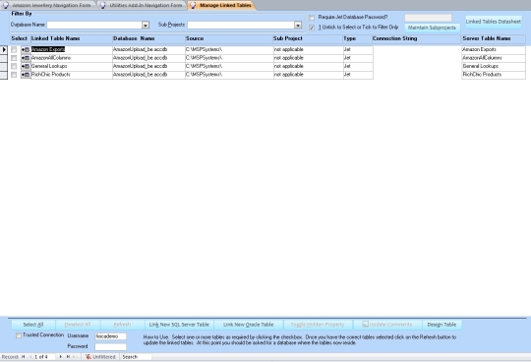Click the Jet database password field
Image resolution: width=531 pixels, height=362 pixels.
pos(428,18)
